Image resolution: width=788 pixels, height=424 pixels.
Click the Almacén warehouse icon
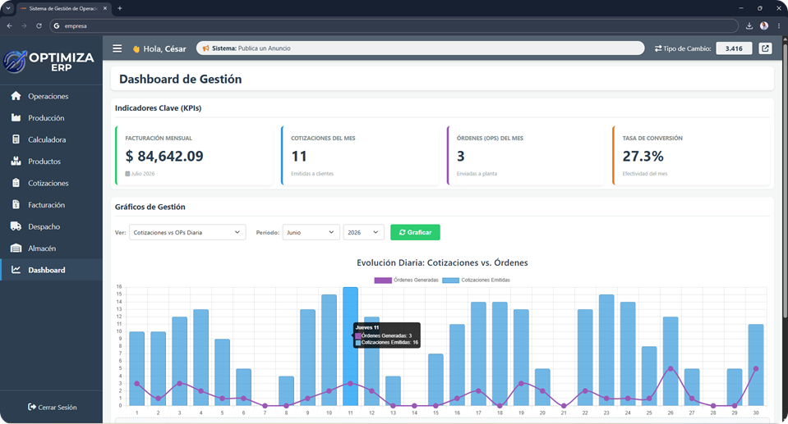[16, 248]
